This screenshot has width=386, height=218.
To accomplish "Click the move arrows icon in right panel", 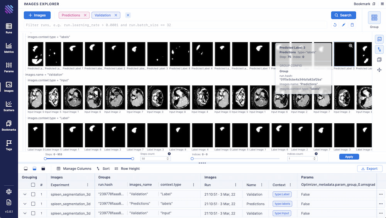I will 379,70.
